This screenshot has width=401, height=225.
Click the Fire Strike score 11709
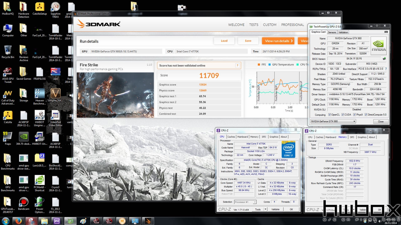209,75
